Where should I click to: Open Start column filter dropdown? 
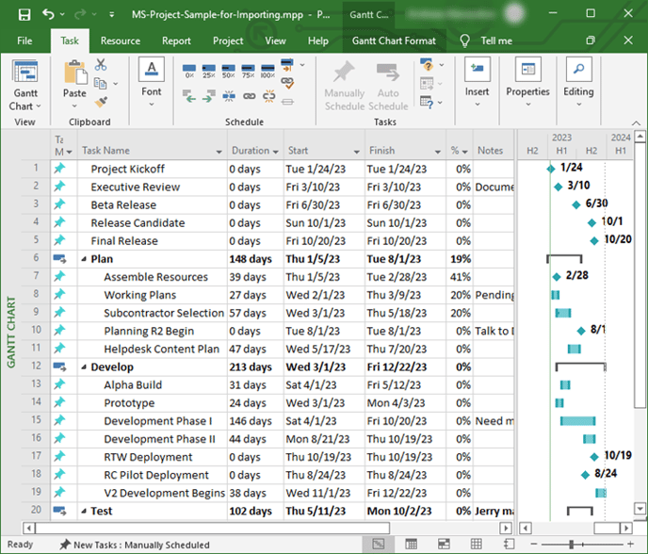tap(357, 152)
